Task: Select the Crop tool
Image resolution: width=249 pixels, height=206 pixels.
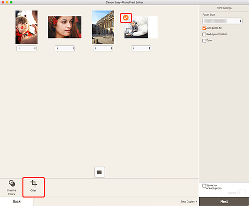Action: point(33,187)
